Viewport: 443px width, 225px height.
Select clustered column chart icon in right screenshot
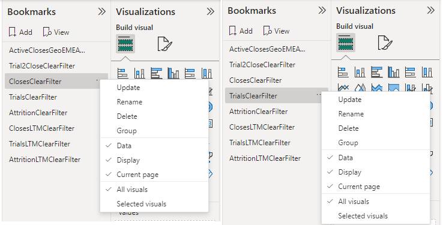[394, 72]
